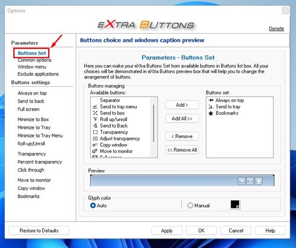Click the Add All >> button
296x248 pixels.
pyautogui.click(x=182, y=119)
